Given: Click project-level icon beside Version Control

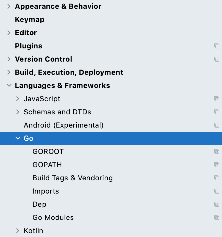Looking at the screenshot, I should (217, 59).
